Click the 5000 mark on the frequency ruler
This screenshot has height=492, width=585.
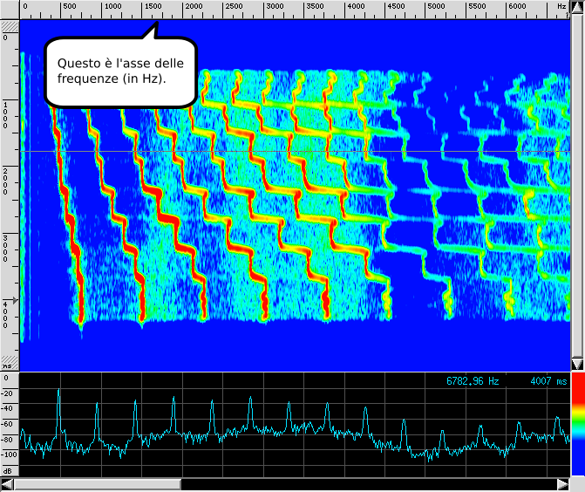click(437, 7)
